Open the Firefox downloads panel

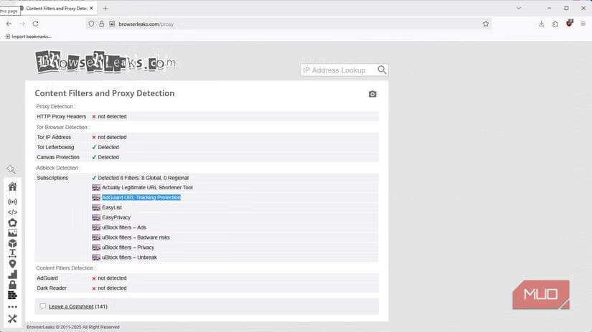541,24
